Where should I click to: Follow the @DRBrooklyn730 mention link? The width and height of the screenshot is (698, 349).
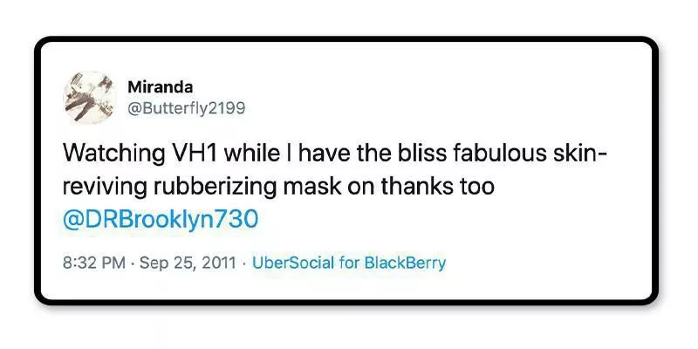tap(161, 220)
